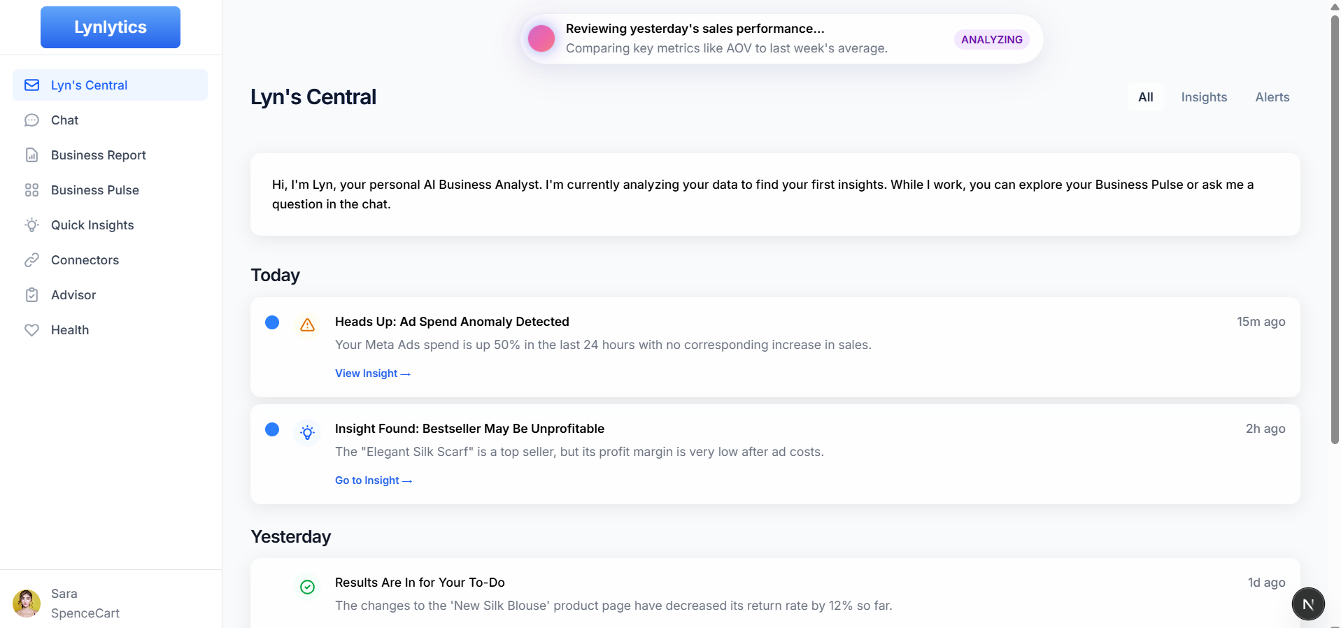
Task: Select the Health heart icon
Action: [32, 330]
